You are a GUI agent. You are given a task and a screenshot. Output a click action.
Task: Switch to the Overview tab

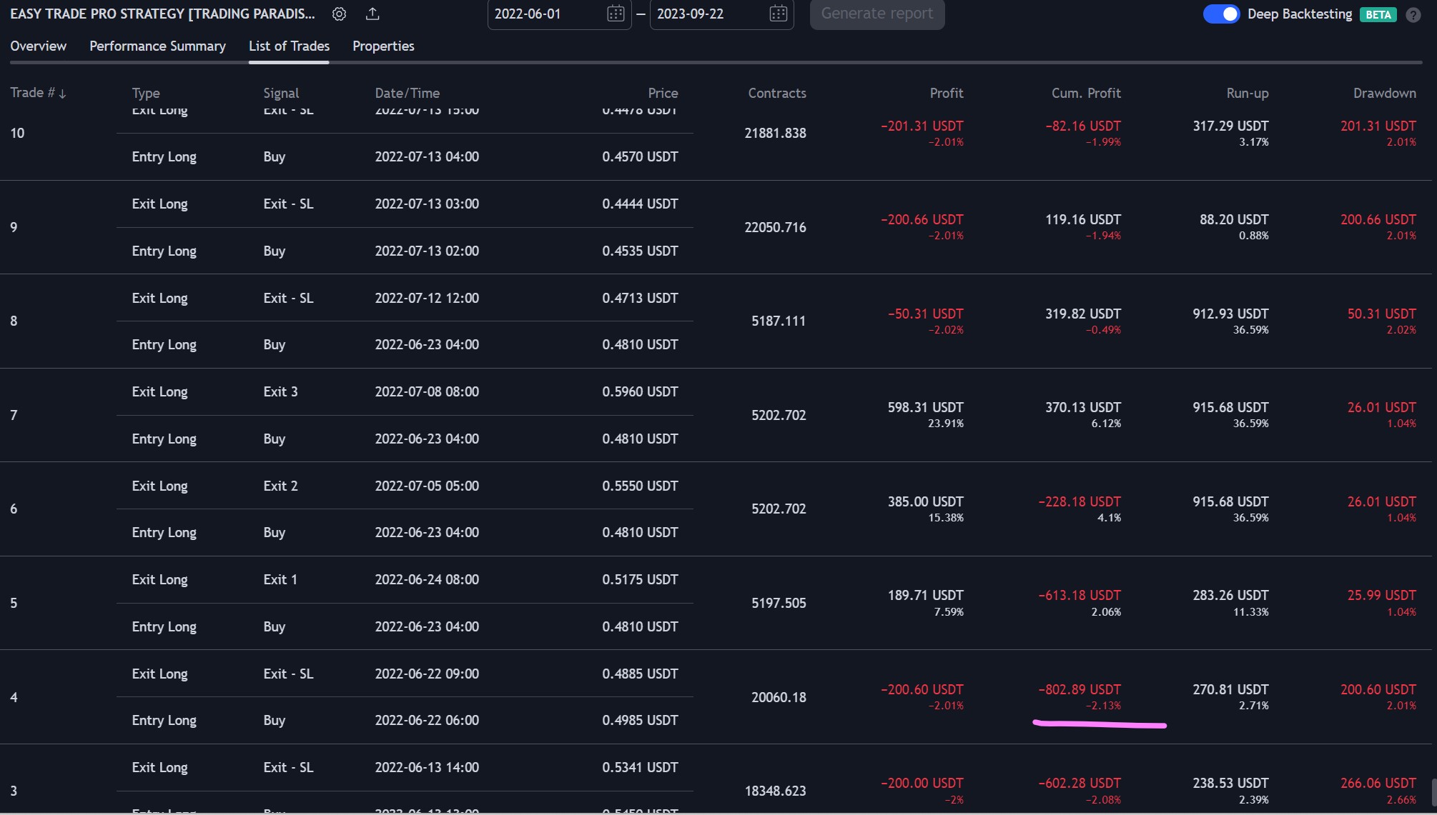[38, 46]
